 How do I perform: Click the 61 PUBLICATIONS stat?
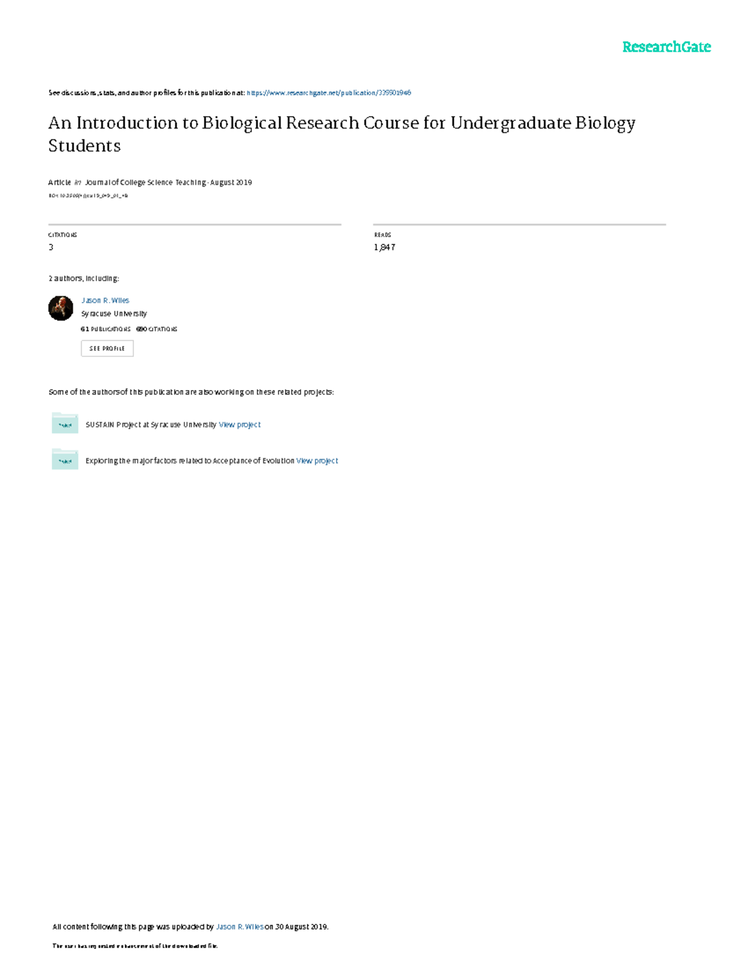point(106,329)
